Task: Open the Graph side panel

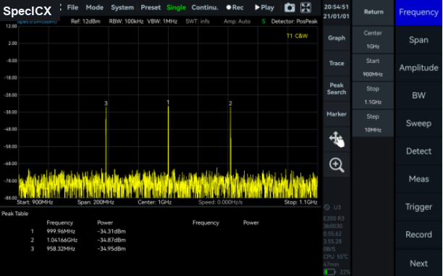Action: (337, 38)
